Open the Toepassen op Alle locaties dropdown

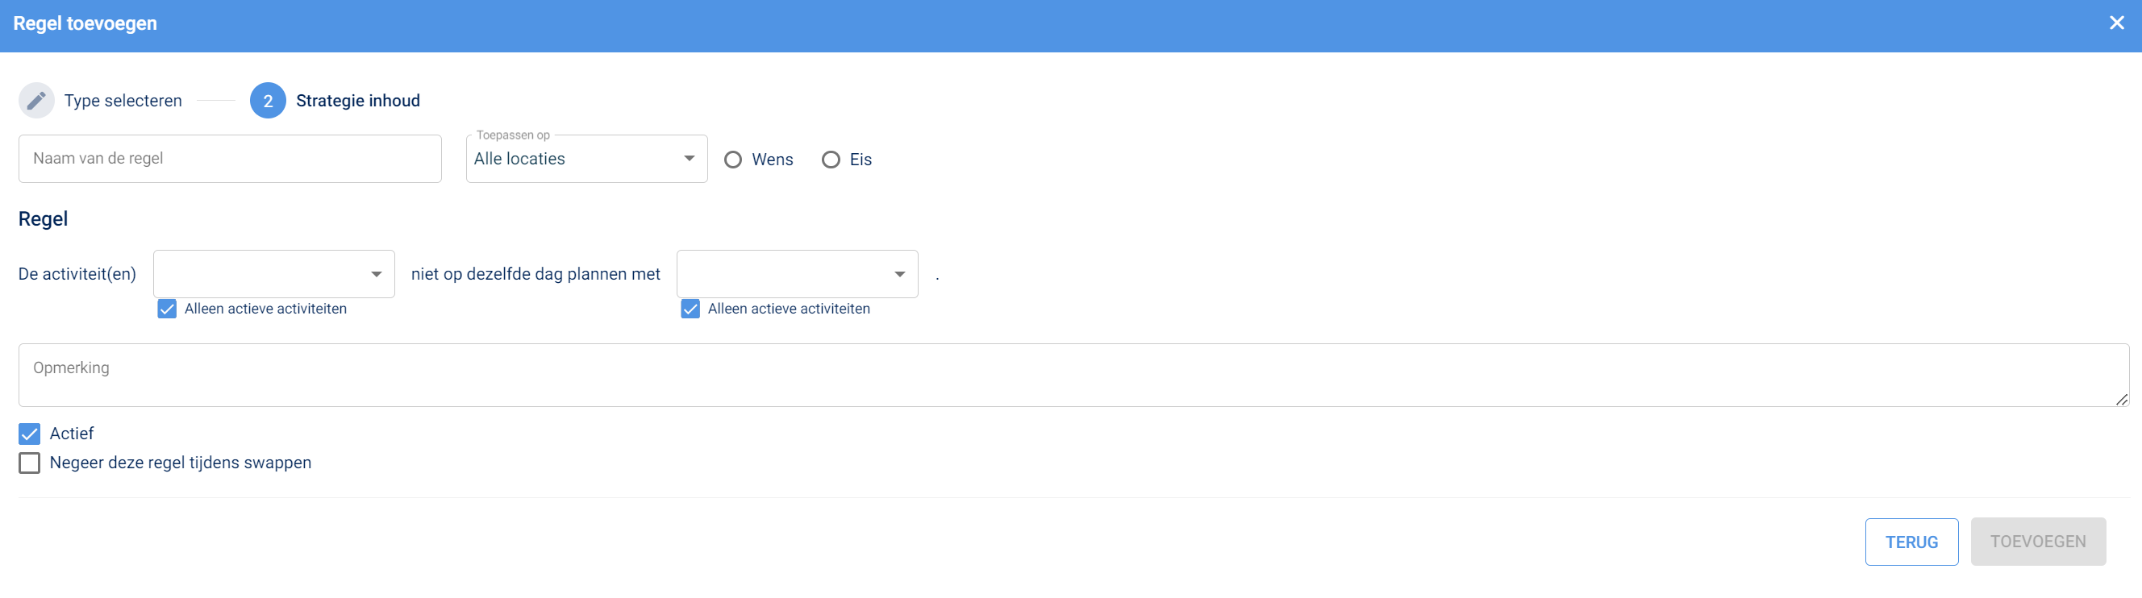click(x=586, y=159)
